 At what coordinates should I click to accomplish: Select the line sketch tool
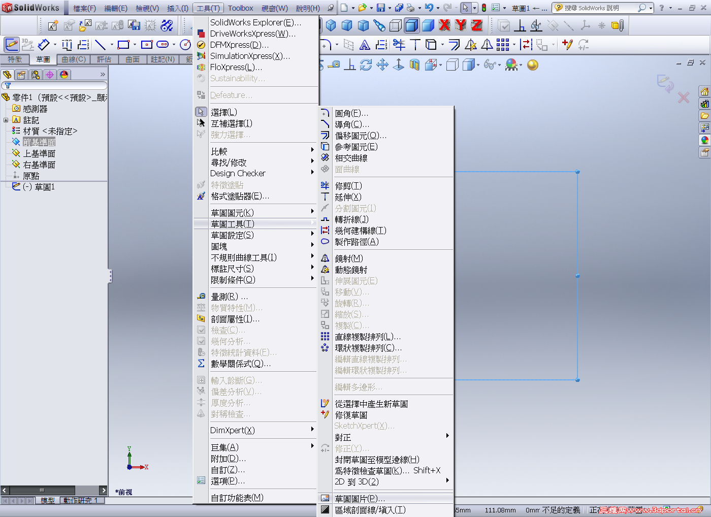point(100,45)
